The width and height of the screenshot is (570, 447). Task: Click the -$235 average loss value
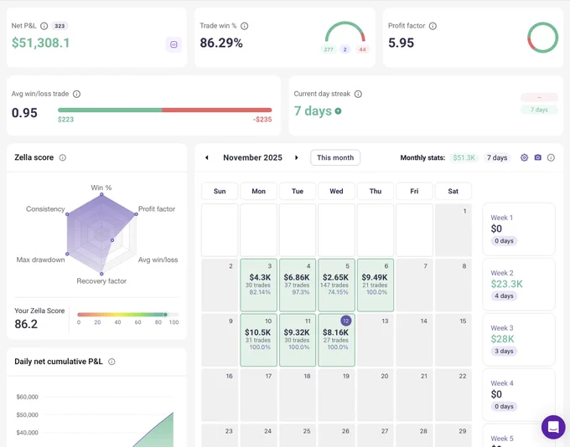click(262, 120)
